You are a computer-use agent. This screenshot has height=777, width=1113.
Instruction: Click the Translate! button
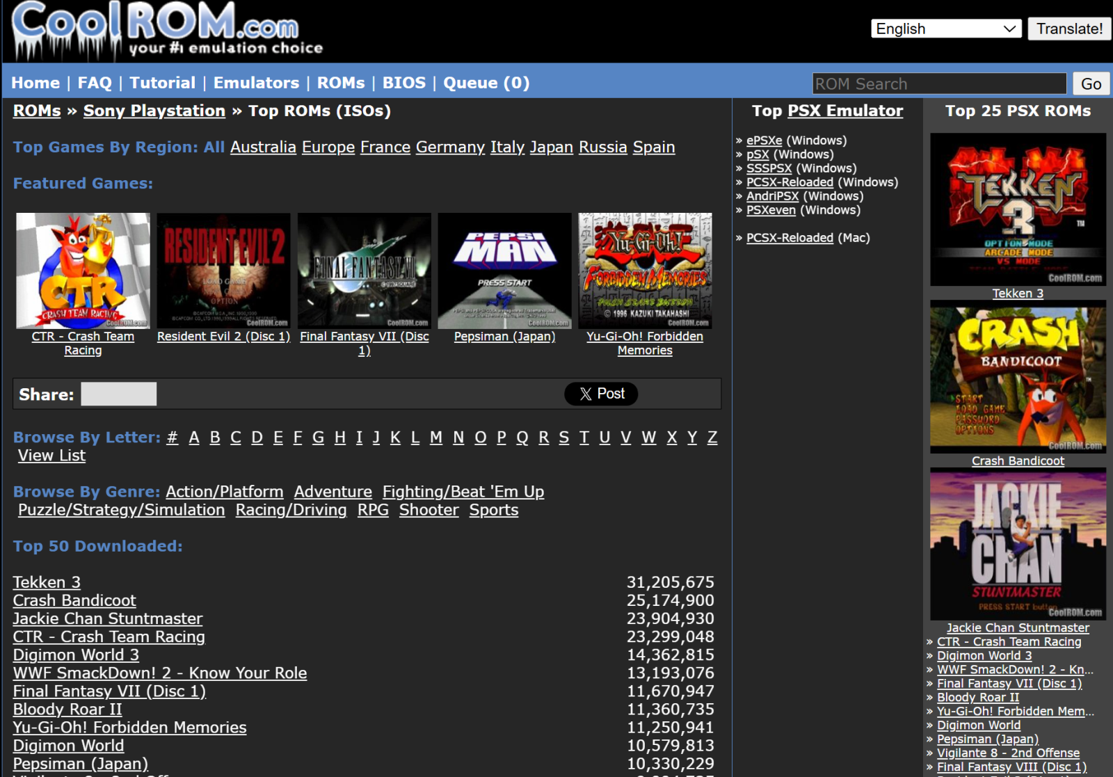(1069, 29)
